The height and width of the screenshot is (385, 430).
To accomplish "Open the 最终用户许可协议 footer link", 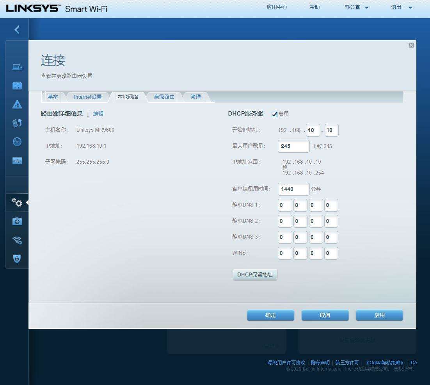I will (x=286, y=363).
